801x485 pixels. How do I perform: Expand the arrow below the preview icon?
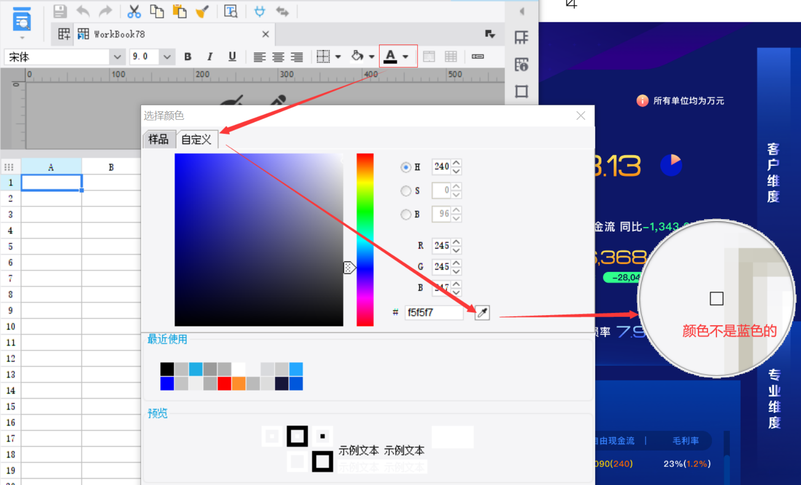(22, 38)
